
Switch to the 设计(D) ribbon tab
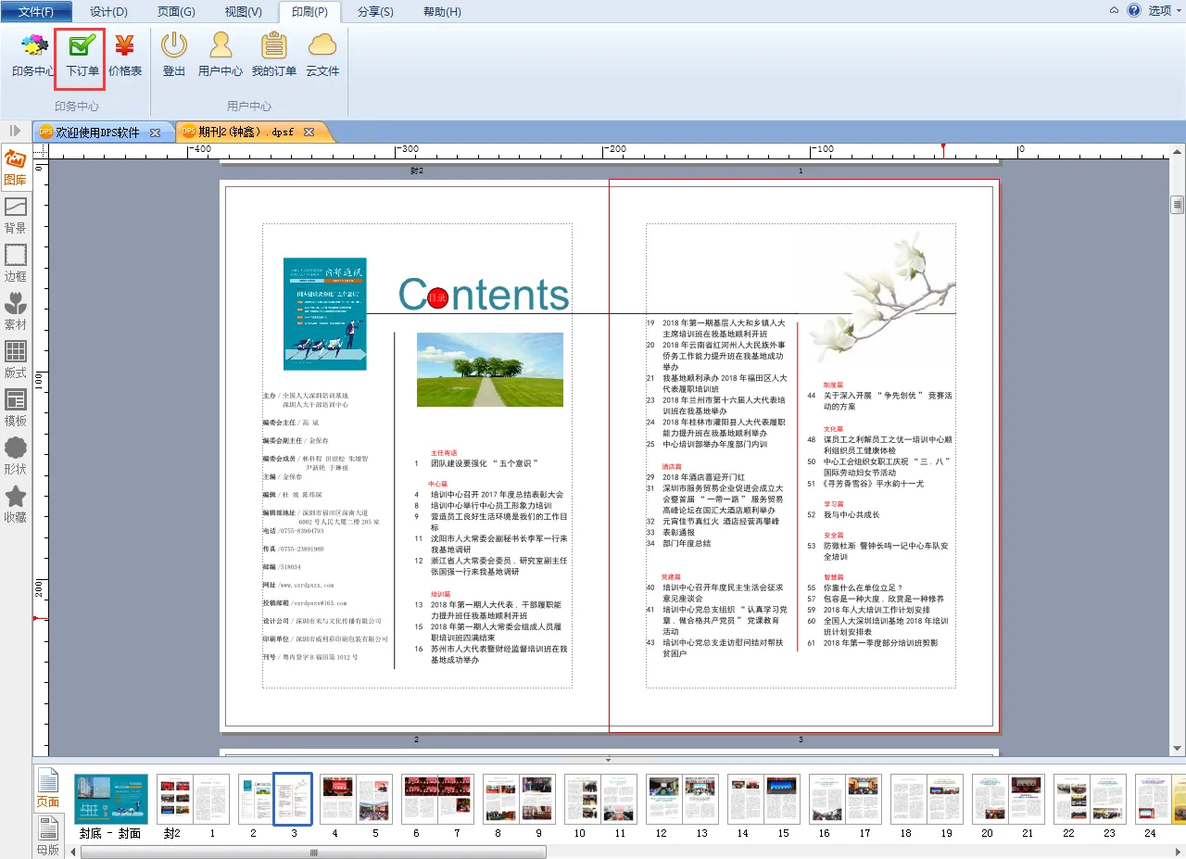point(108,11)
